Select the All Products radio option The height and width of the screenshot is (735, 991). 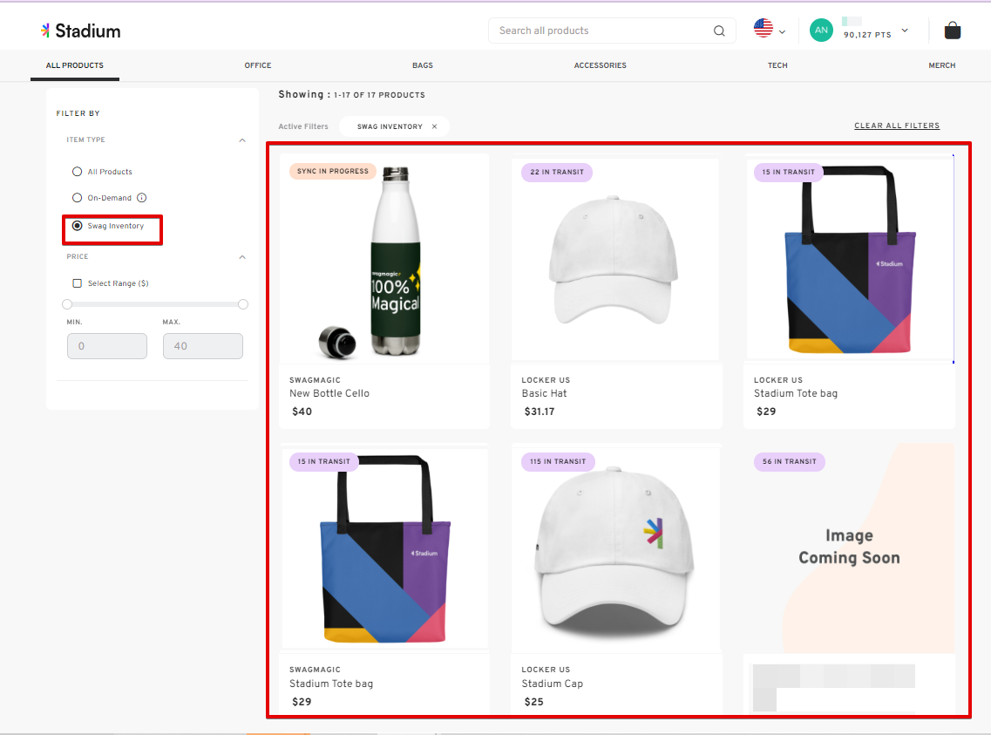click(x=78, y=172)
